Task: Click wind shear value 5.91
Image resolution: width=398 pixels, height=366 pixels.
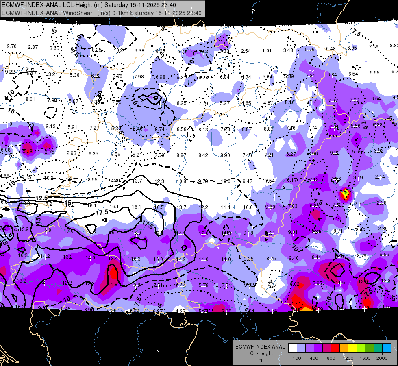Action: [72, 127]
